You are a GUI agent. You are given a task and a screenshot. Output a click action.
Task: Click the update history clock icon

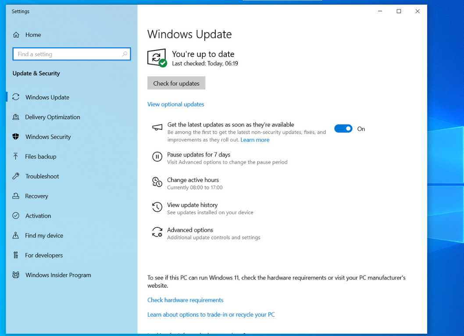(x=157, y=207)
